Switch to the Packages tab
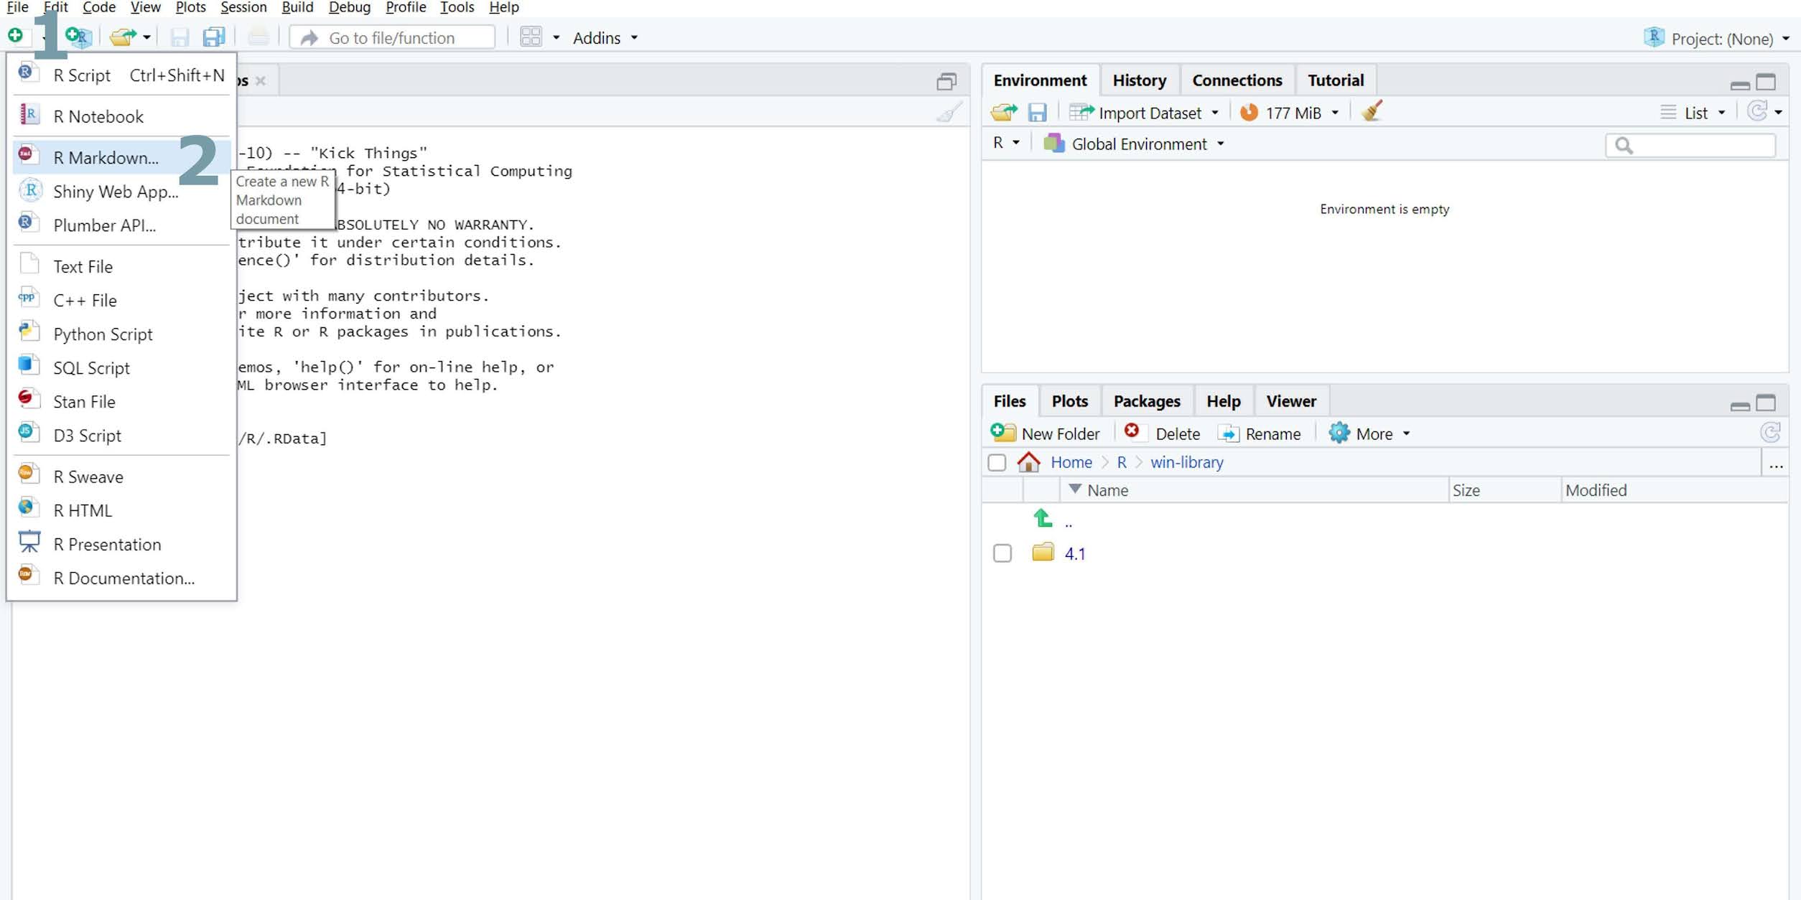Viewport: 1801px width, 900px height. pos(1146,401)
